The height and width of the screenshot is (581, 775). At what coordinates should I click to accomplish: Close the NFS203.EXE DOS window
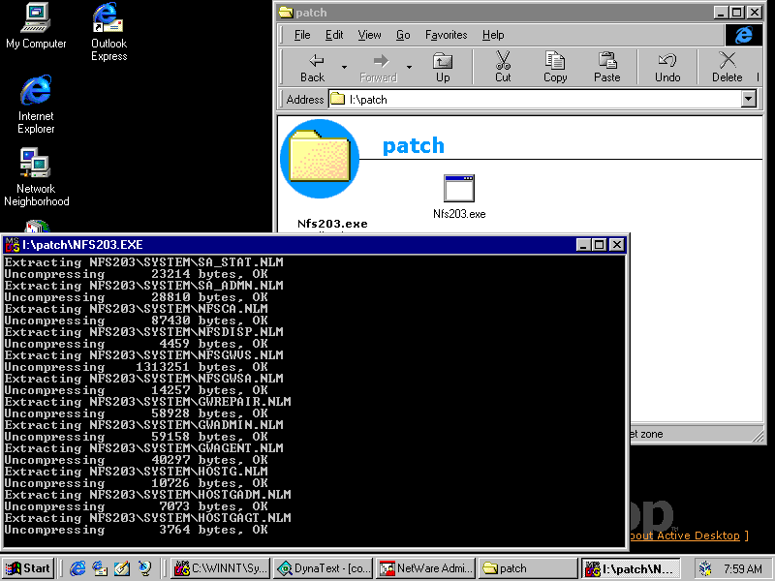coord(617,245)
